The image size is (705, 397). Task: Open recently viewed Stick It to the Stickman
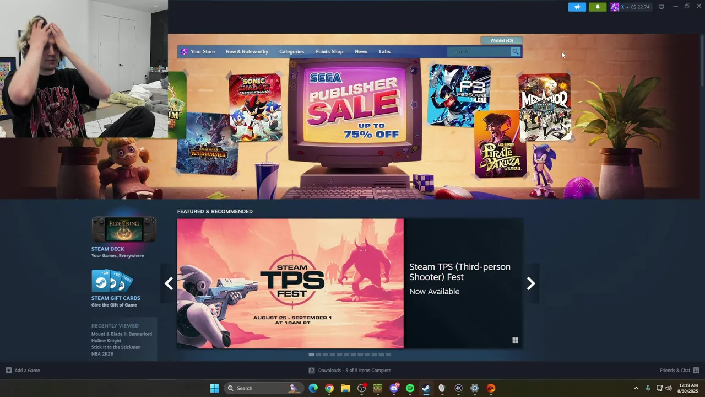(x=116, y=347)
